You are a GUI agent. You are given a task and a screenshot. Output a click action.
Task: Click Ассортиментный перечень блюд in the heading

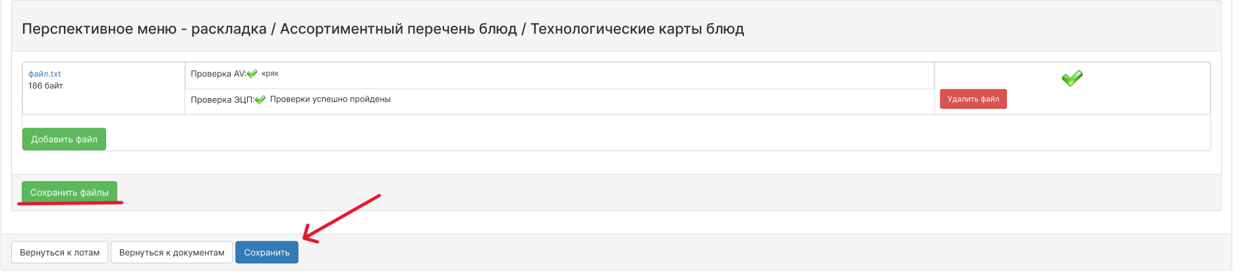[x=398, y=29]
